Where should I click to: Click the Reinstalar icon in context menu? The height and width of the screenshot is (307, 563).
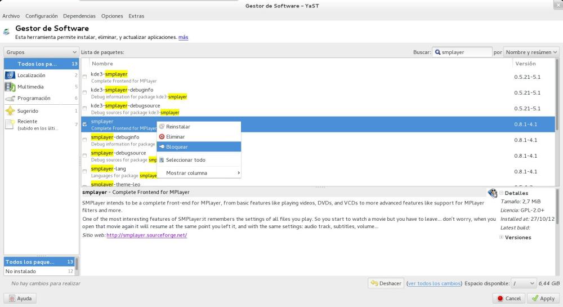[x=162, y=127]
